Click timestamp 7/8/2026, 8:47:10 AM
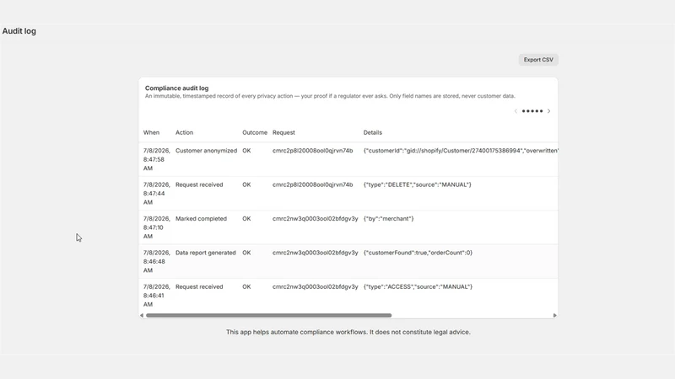Viewport: 675px width, 379px height. pos(157,227)
